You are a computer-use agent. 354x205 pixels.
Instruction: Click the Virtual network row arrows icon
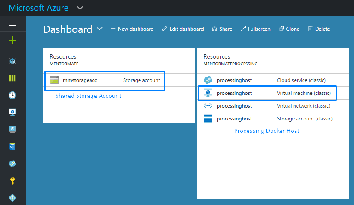click(208, 106)
